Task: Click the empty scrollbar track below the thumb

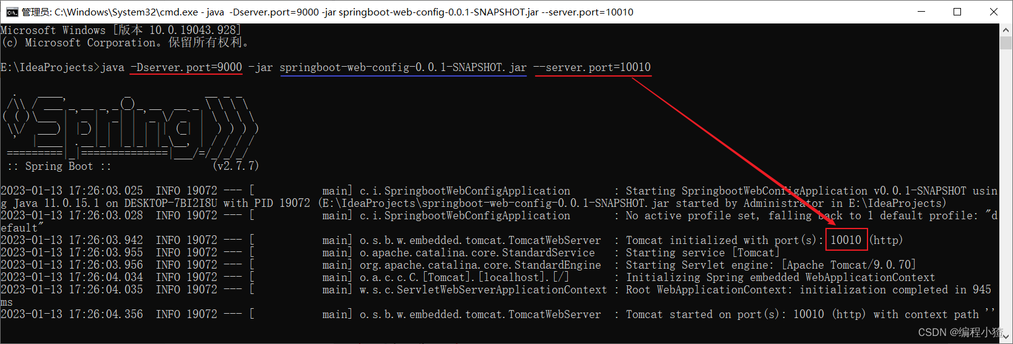Action: [1006, 185]
